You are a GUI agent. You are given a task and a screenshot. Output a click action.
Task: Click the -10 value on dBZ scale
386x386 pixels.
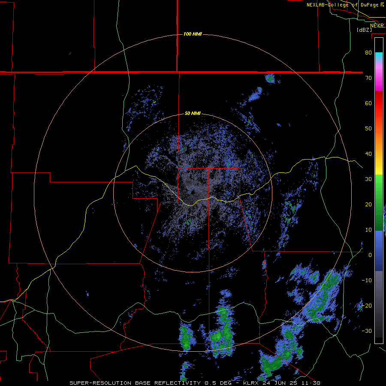[x=367, y=280]
